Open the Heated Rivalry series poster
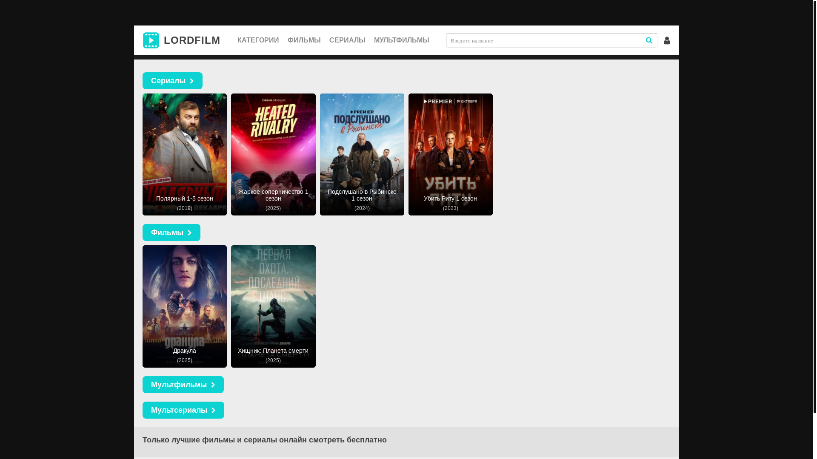The image size is (817, 459). (273, 154)
